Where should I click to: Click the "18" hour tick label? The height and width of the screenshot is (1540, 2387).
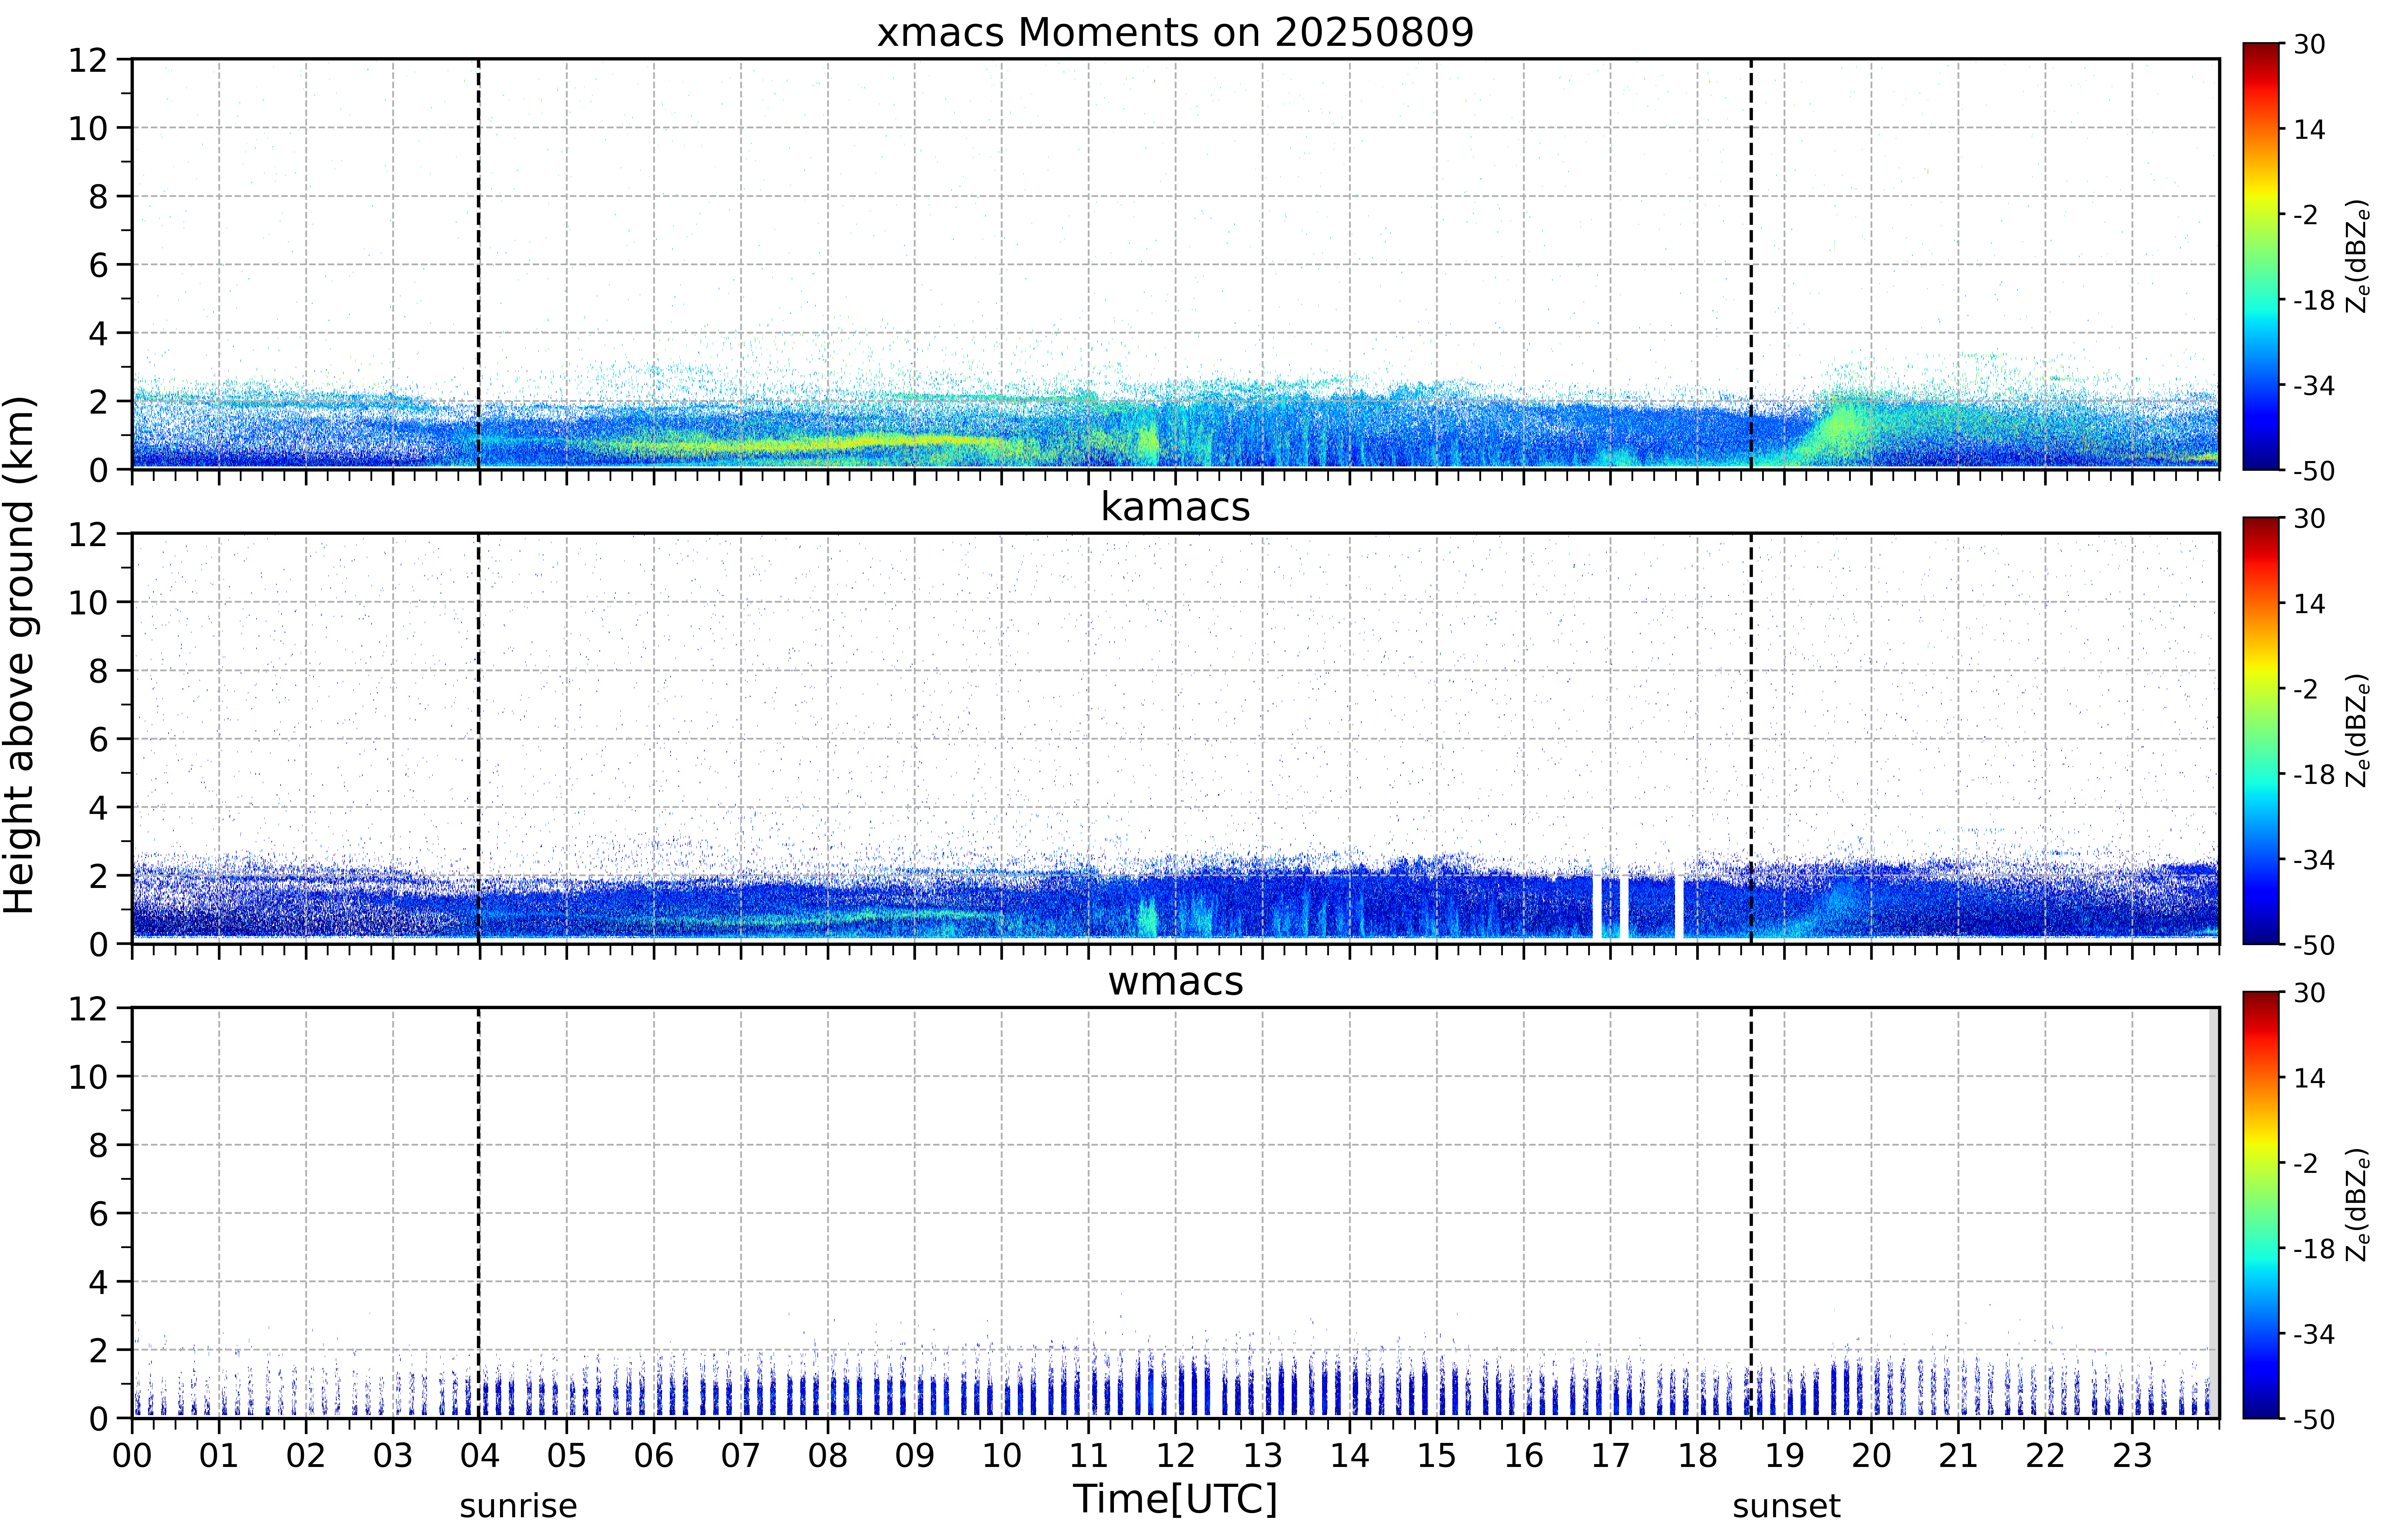(x=1698, y=1456)
